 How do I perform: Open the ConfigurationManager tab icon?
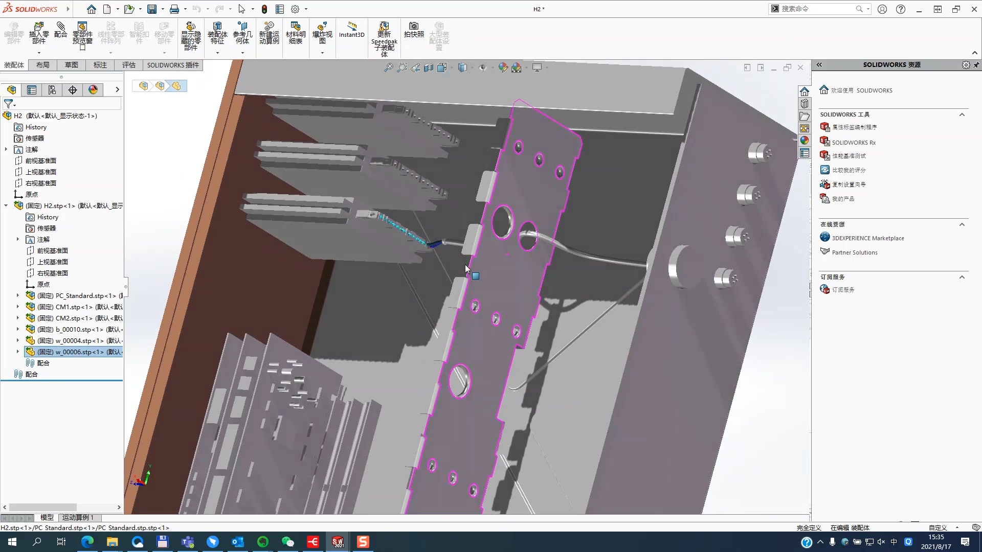52,90
